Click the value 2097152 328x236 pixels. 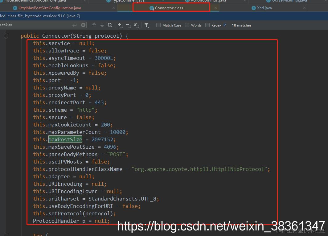(x=102, y=139)
